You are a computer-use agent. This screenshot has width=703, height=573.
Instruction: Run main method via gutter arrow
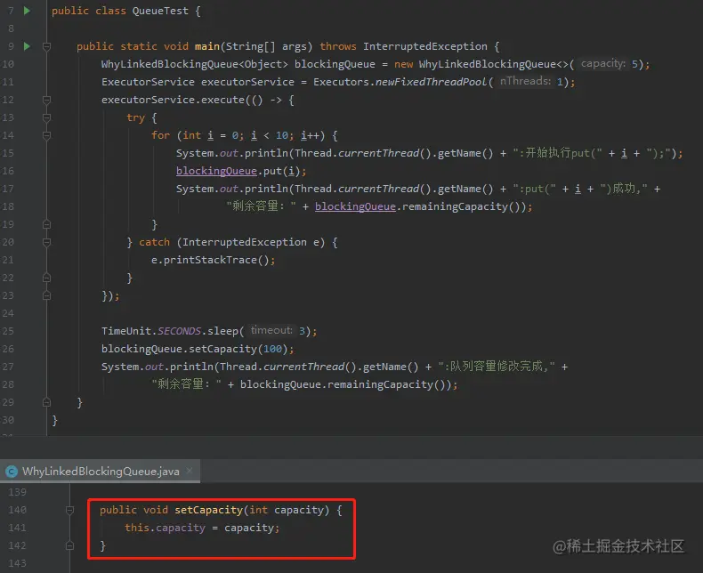[x=27, y=45]
